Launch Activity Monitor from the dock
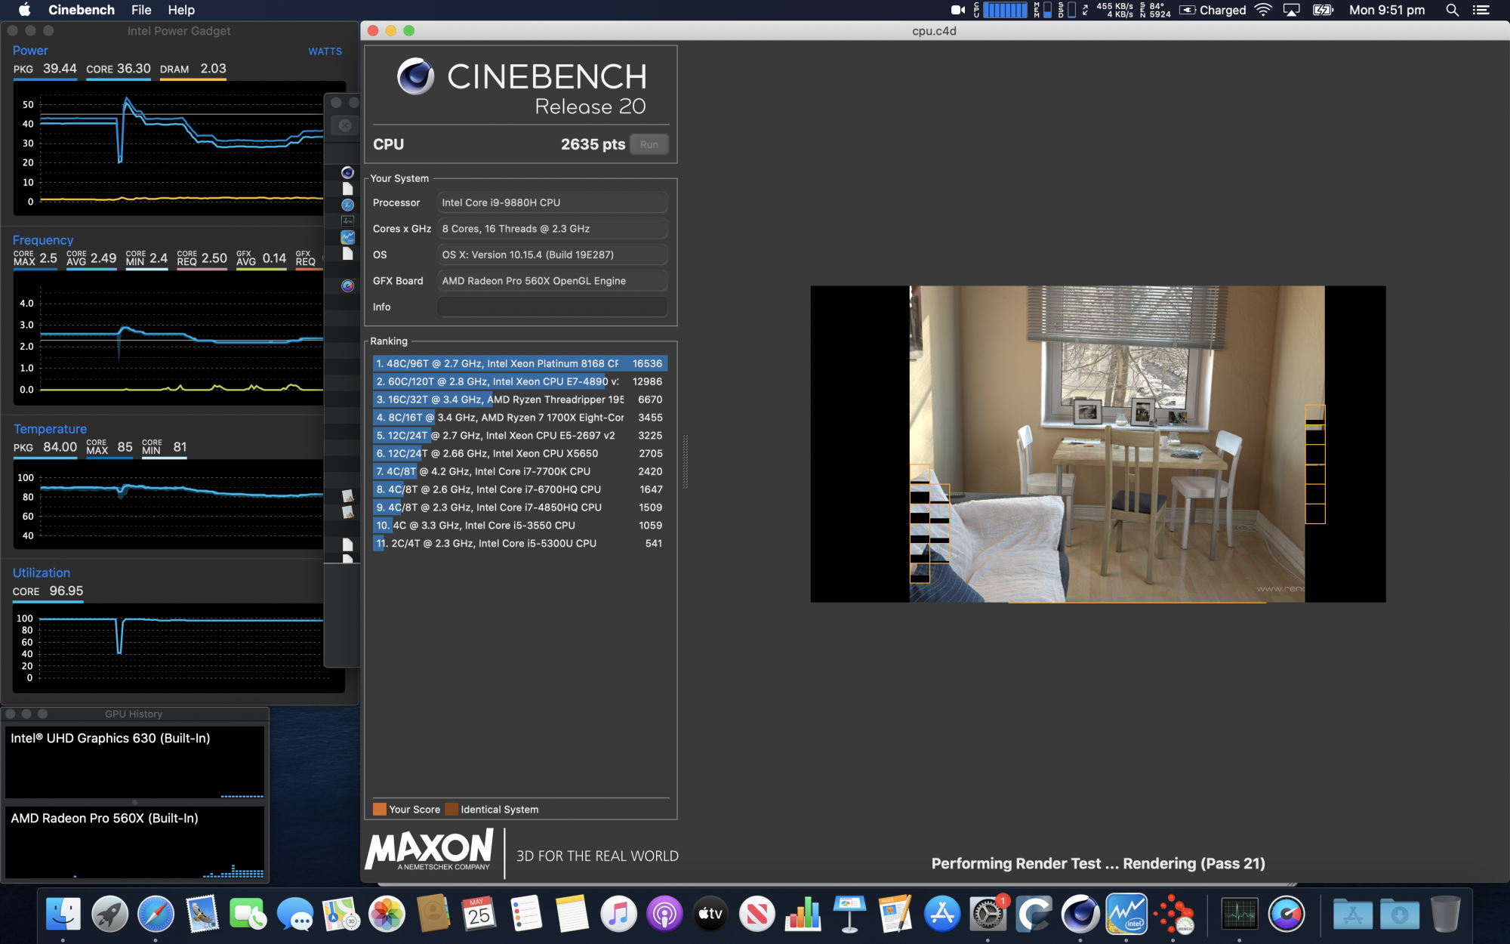The height and width of the screenshot is (944, 1510). (x=1239, y=915)
